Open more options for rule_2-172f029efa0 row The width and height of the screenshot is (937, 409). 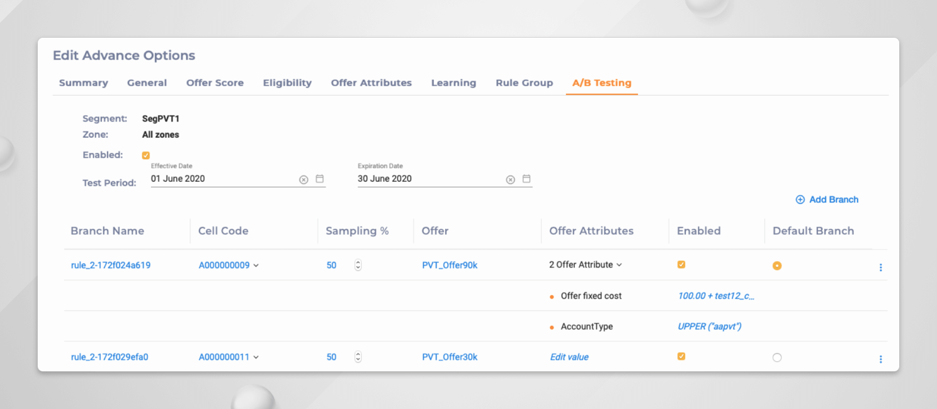(x=880, y=359)
